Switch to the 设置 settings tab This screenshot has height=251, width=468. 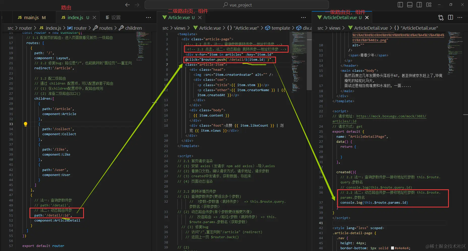116,17
